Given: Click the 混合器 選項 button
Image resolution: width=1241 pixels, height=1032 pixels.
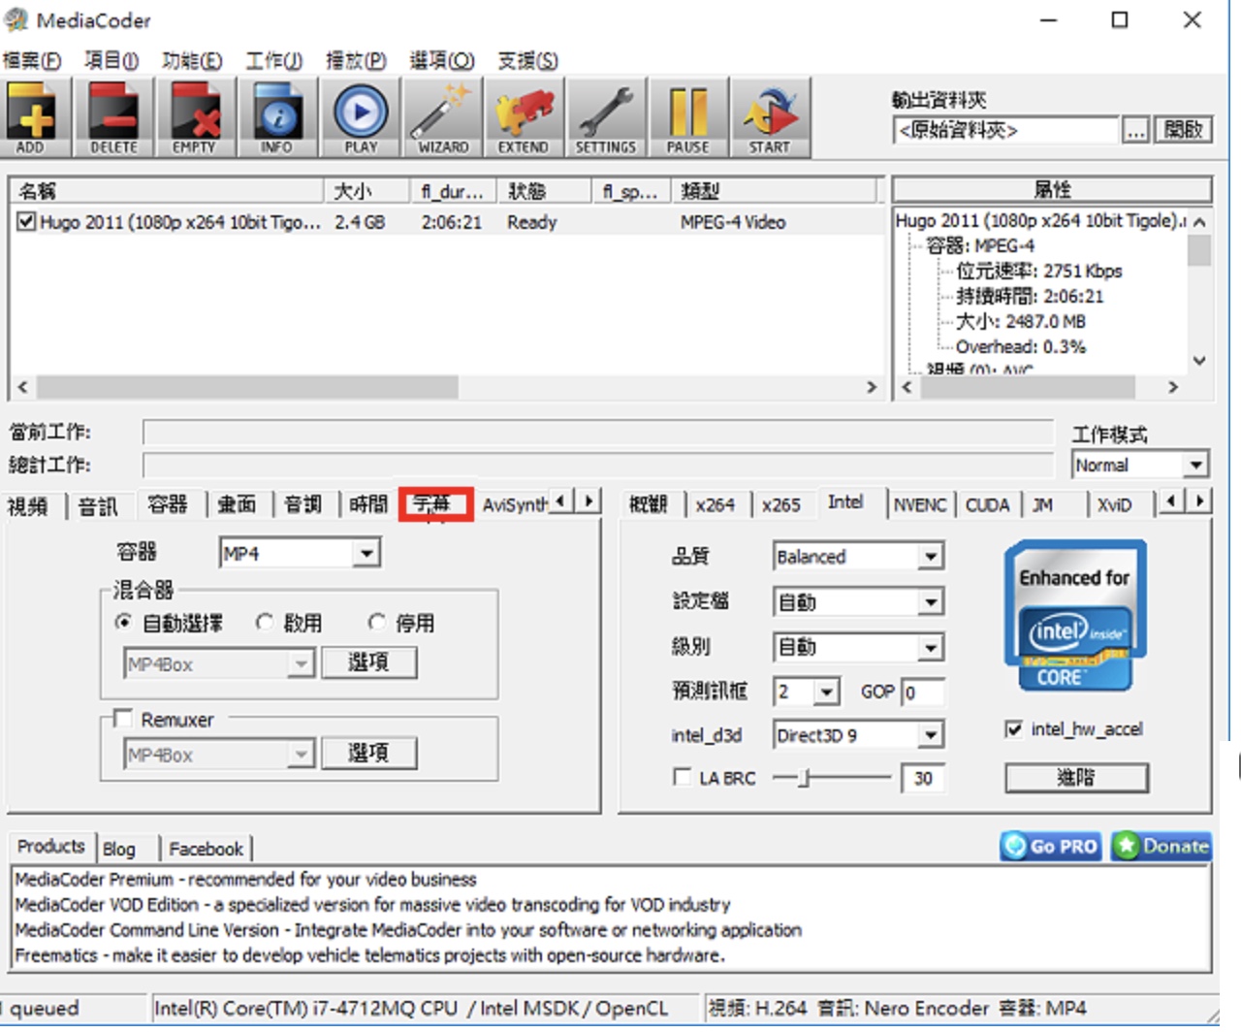Looking at the screenshot, I should 368,662.
